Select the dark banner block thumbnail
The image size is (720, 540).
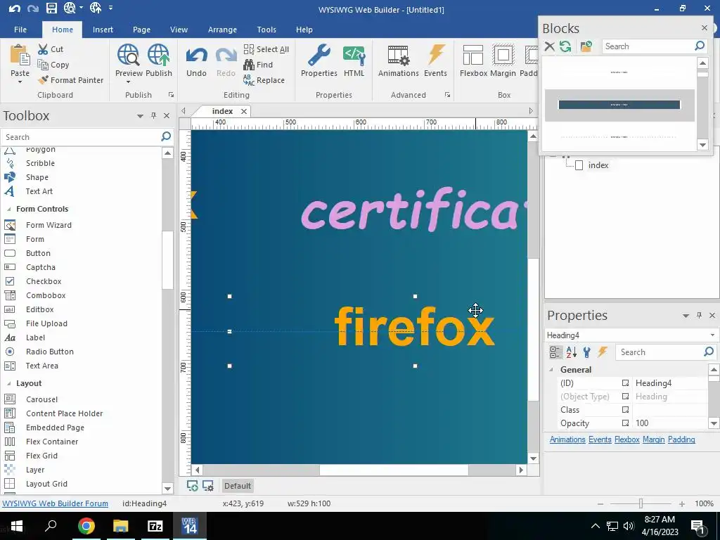coord(619,105)
